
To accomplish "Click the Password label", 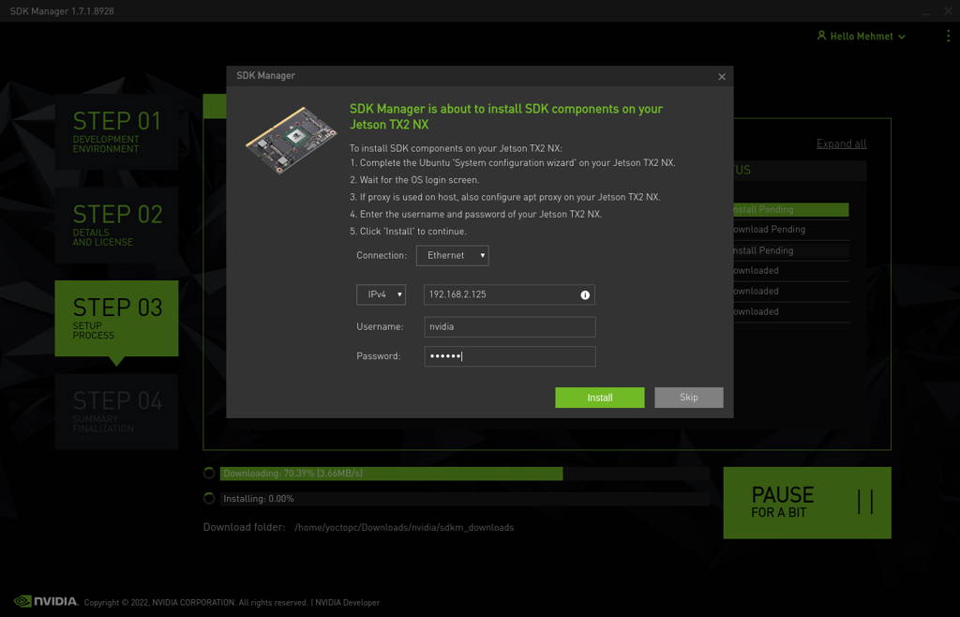I will (x=379, y=356).
